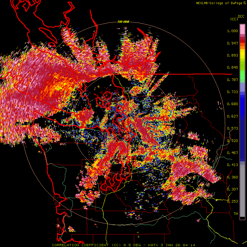Click the 1.000 color scale value

[x=232, y=31]
